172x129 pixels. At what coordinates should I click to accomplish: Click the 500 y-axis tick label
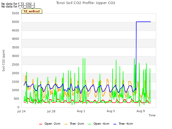click(x=16, y=99)
